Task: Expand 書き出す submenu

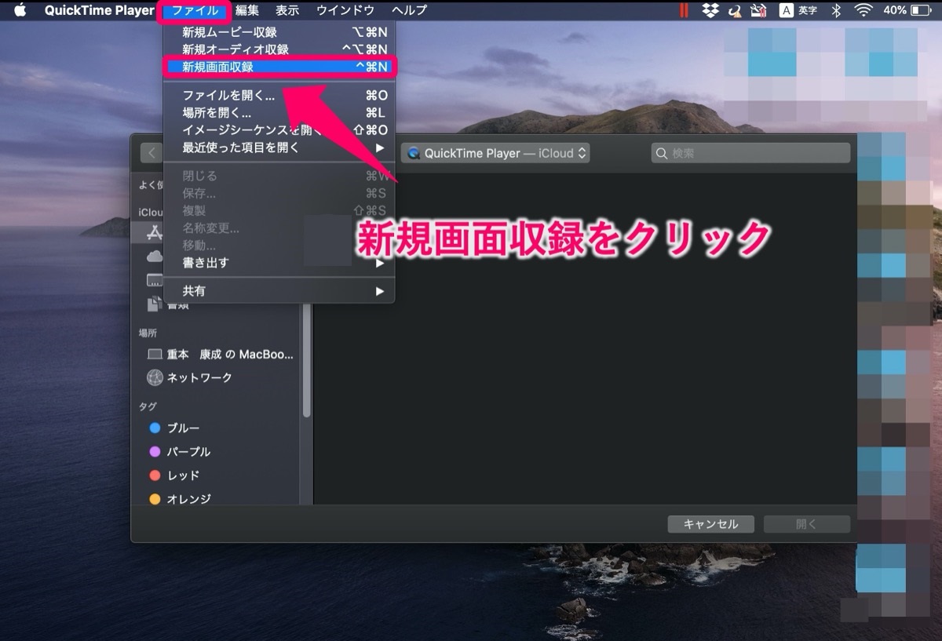Action: pyautogui.click(x=279, y=263)
